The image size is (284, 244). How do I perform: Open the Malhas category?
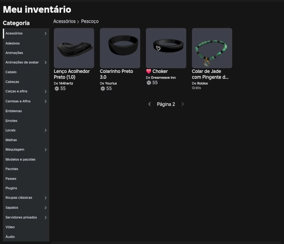pos(26,140)
